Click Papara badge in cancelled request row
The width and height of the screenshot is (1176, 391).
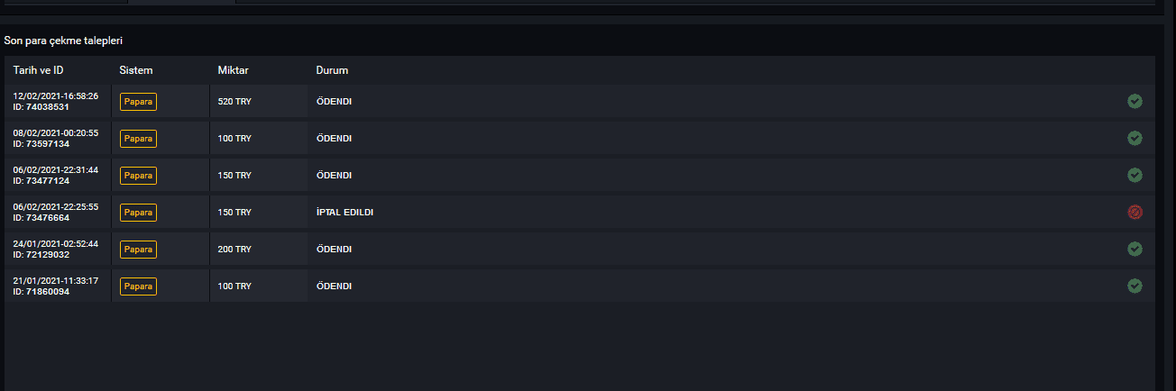click(x=138, y=213)
